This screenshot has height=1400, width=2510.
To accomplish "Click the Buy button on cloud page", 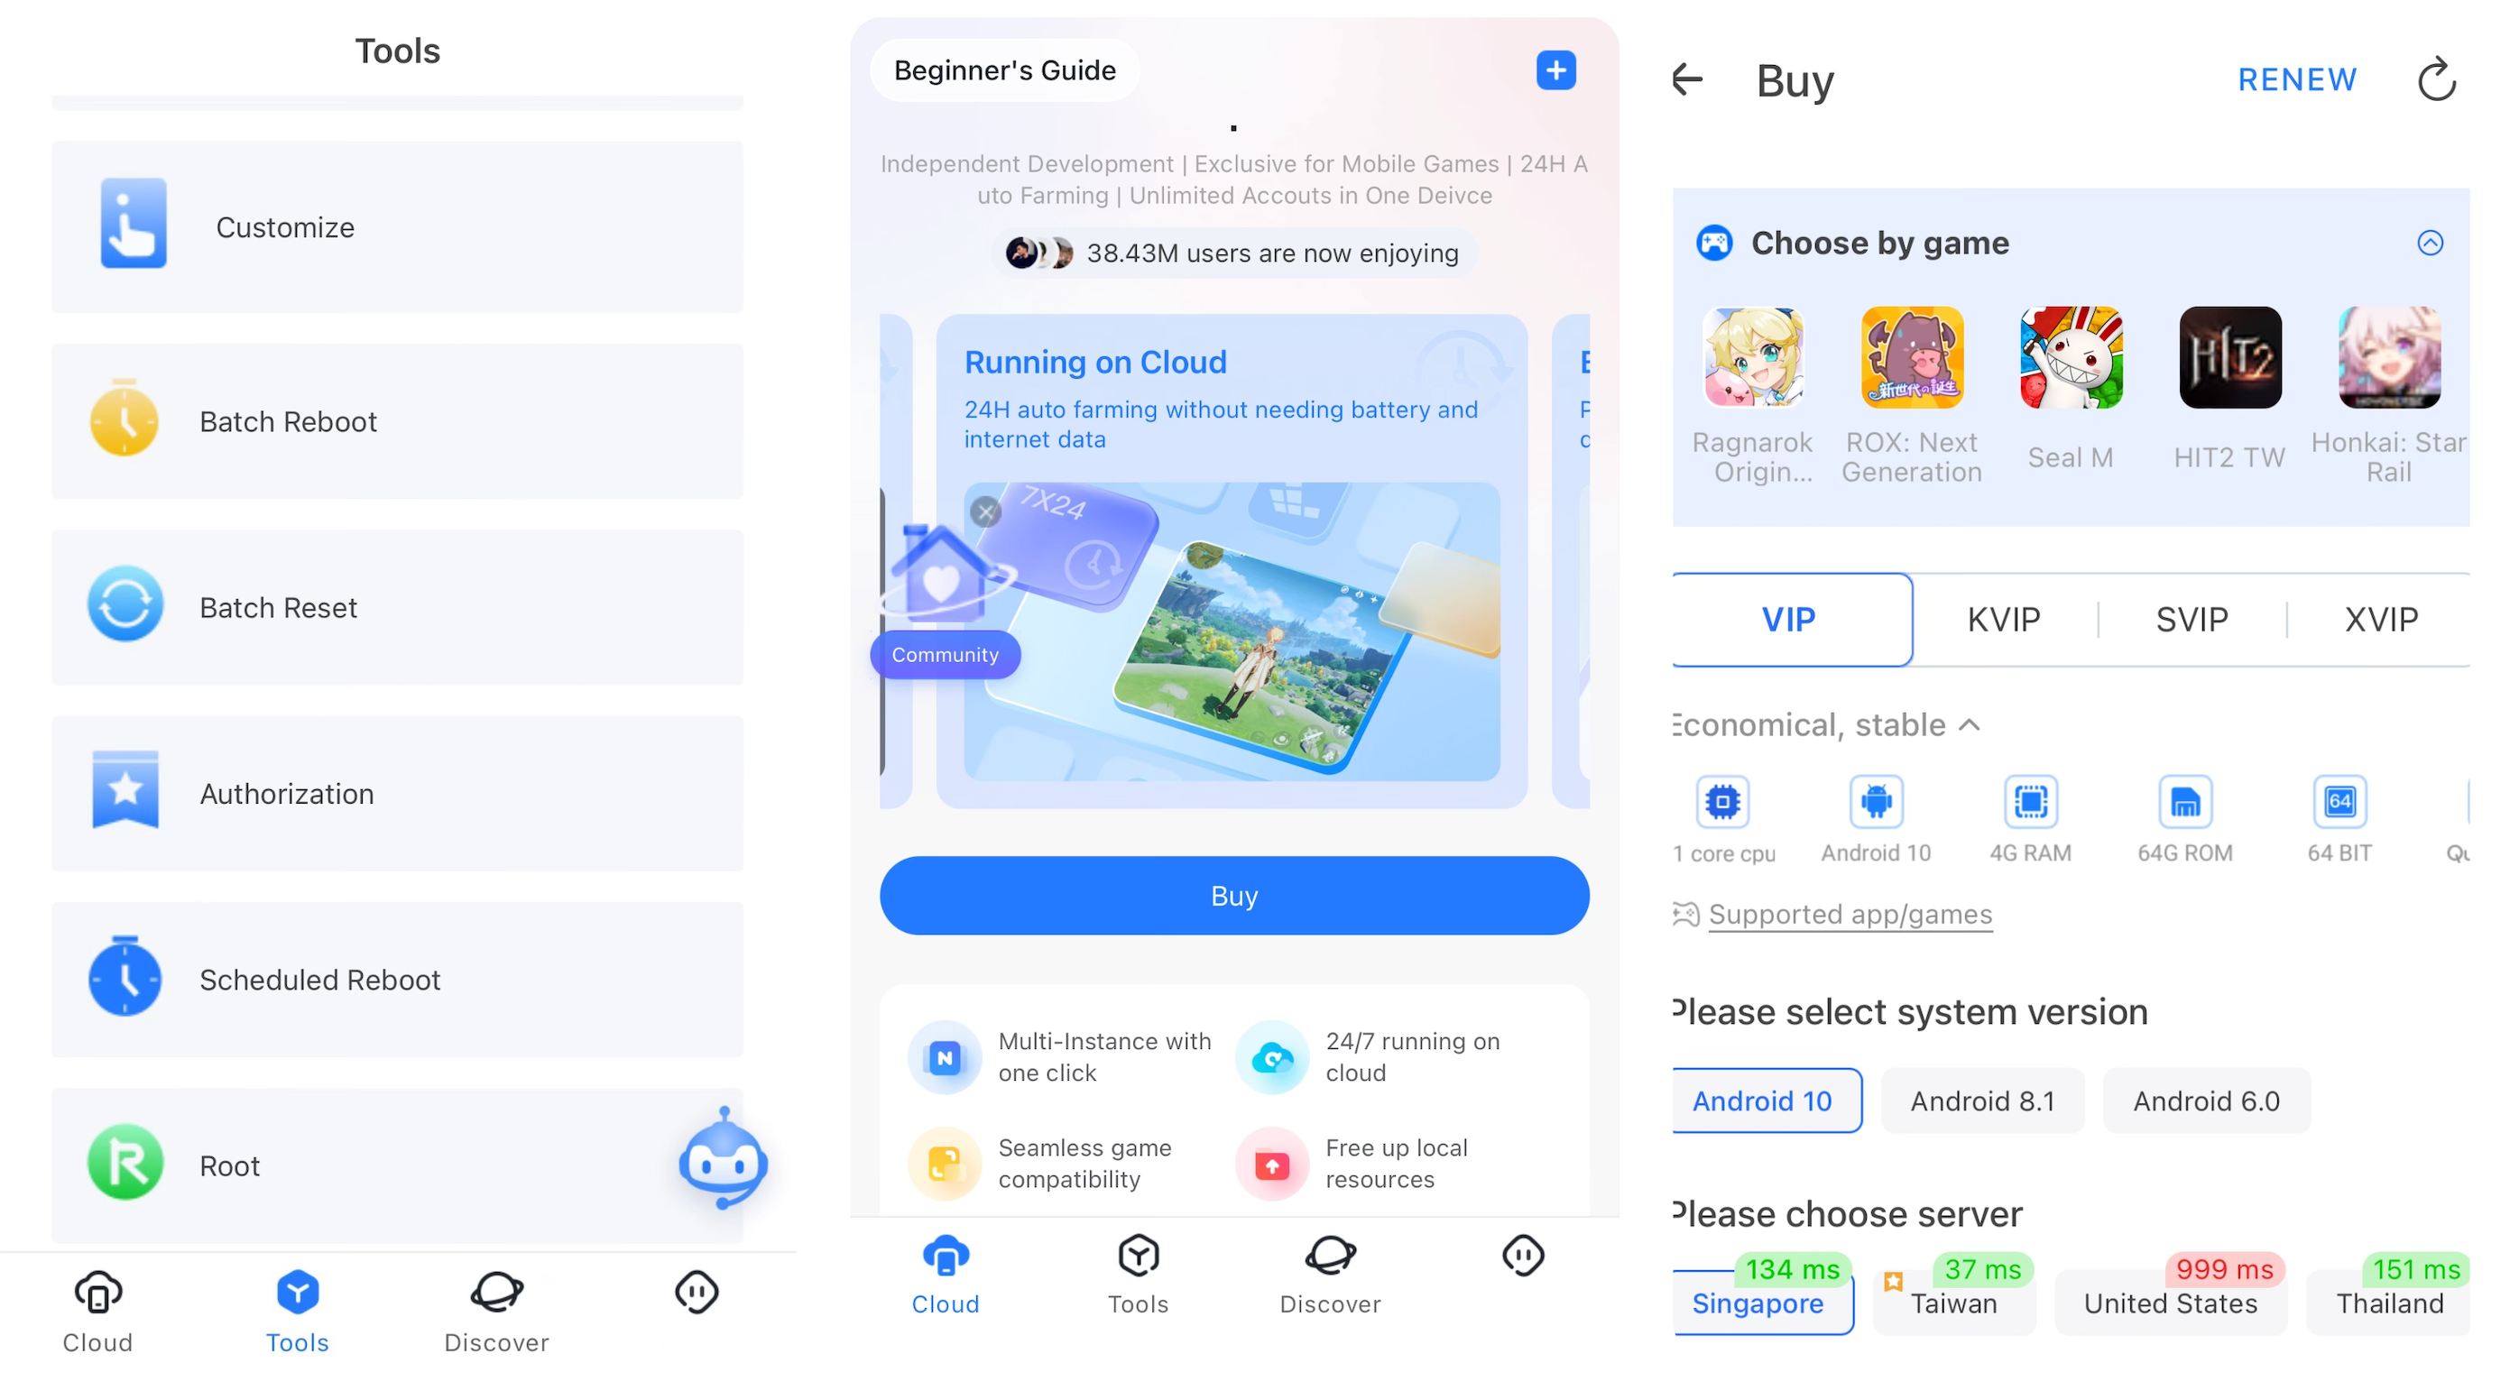I will pos(1234,895).
